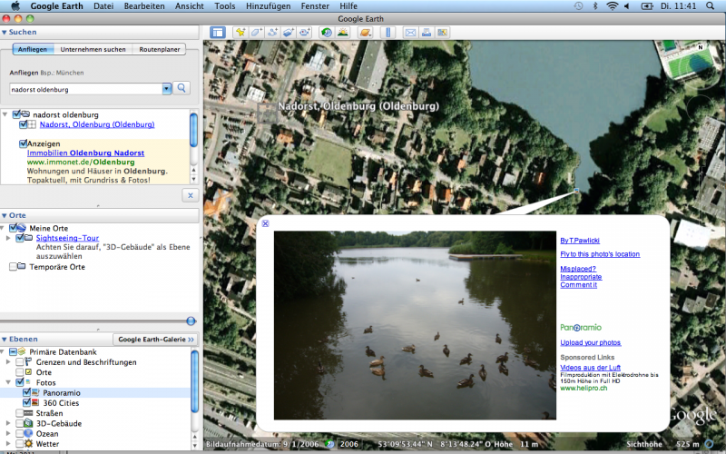Screen dimensions: 726x454
Task: Open the Google Earth-Galerie button
Action: point(155,339)
